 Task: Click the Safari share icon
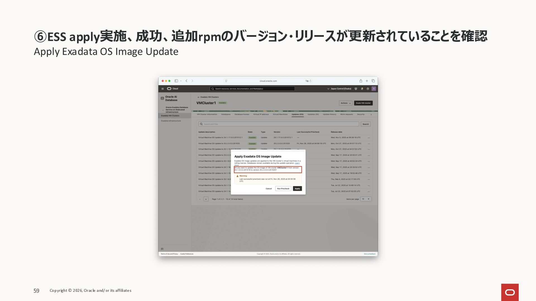coord(361,81)
